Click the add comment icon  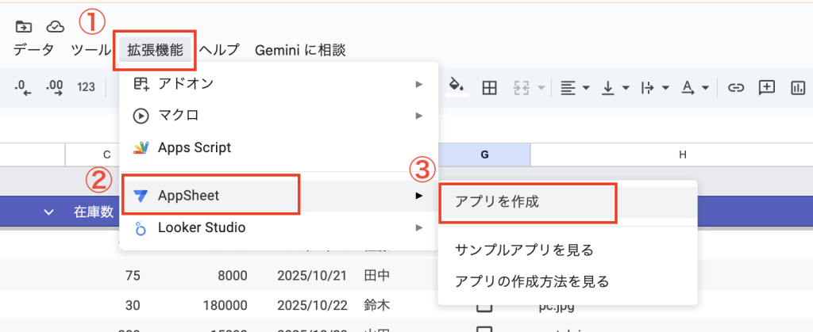click(x=766, y=87)
